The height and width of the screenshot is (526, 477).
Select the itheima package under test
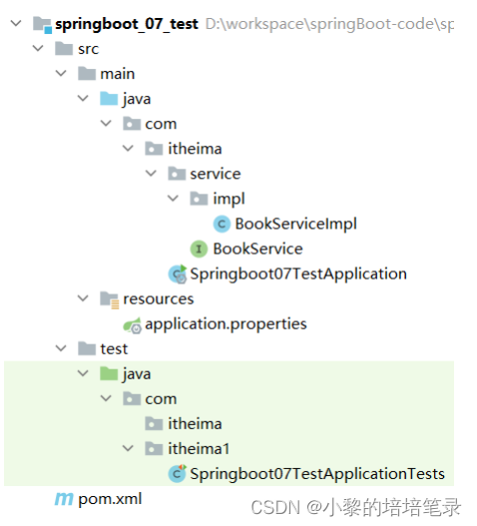pos(195,423)
